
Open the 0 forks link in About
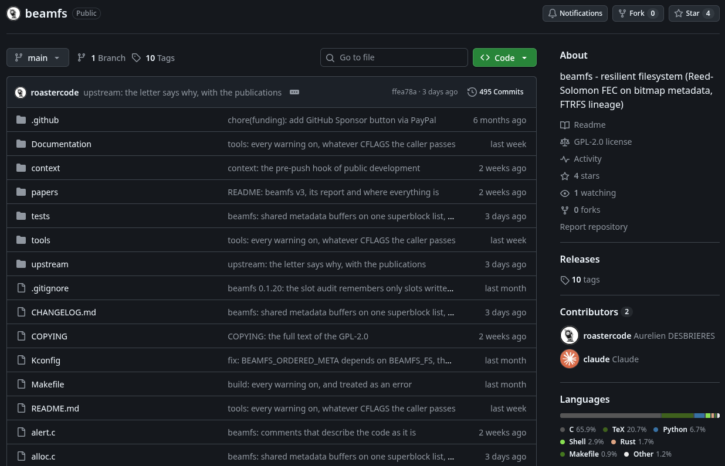tap(580, 210)
